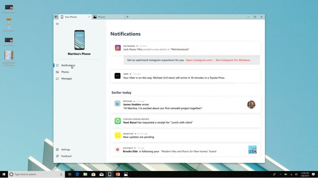The height and width of the screenshot is (178, 318).
Task: Click the volume icon in system tray
Action: click(296, 175)
